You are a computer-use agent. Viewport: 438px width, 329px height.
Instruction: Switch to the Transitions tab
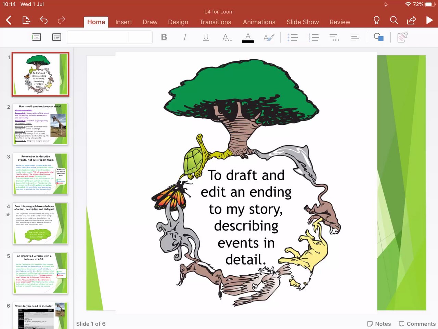click(x=215, y=22)
